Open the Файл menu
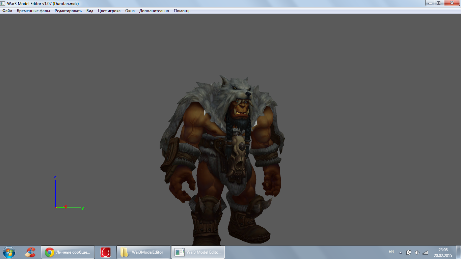The image size is (461, 259). coord(7,11)
